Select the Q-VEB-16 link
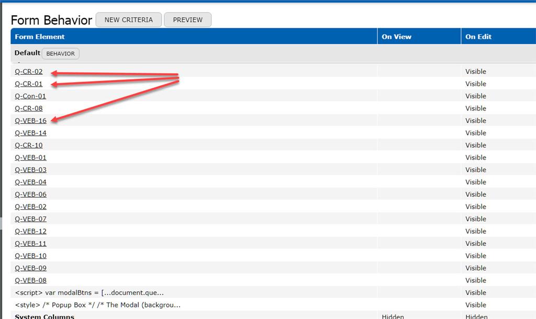This screenshot has width=536, height=319. [x=30, y=121]
